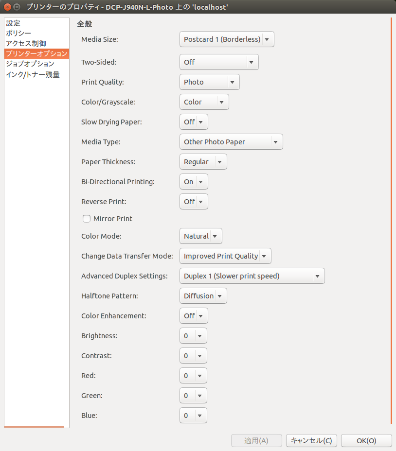This screenshot has width=396, height=451.
Task: Click the title bar maximize button
Action: tap(17, 7)
